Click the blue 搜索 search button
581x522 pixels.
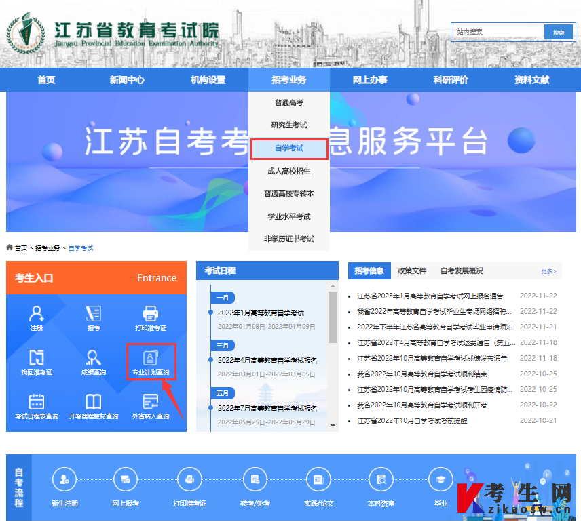coord(559,32)
